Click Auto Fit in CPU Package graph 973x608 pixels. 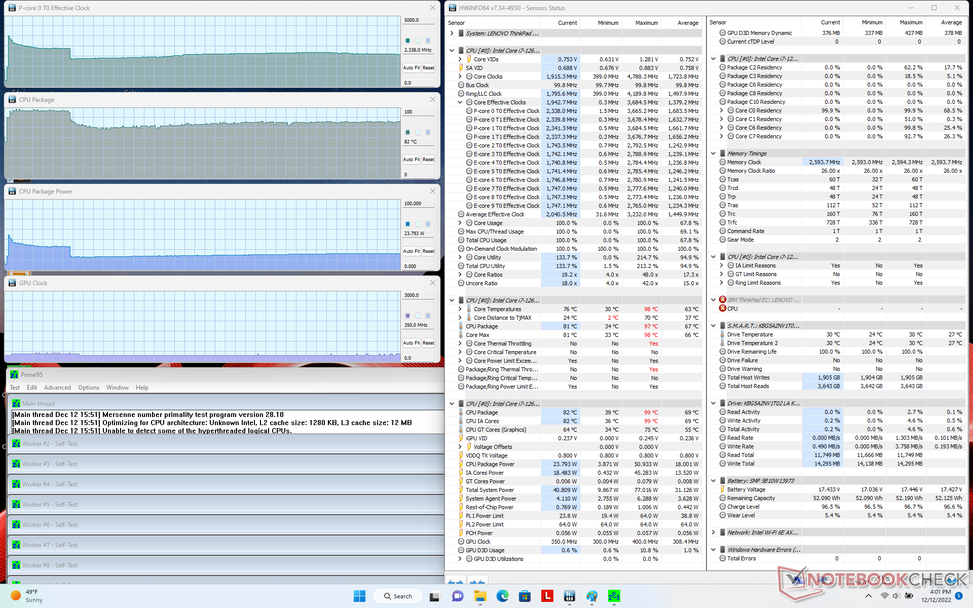click(411, 160)
